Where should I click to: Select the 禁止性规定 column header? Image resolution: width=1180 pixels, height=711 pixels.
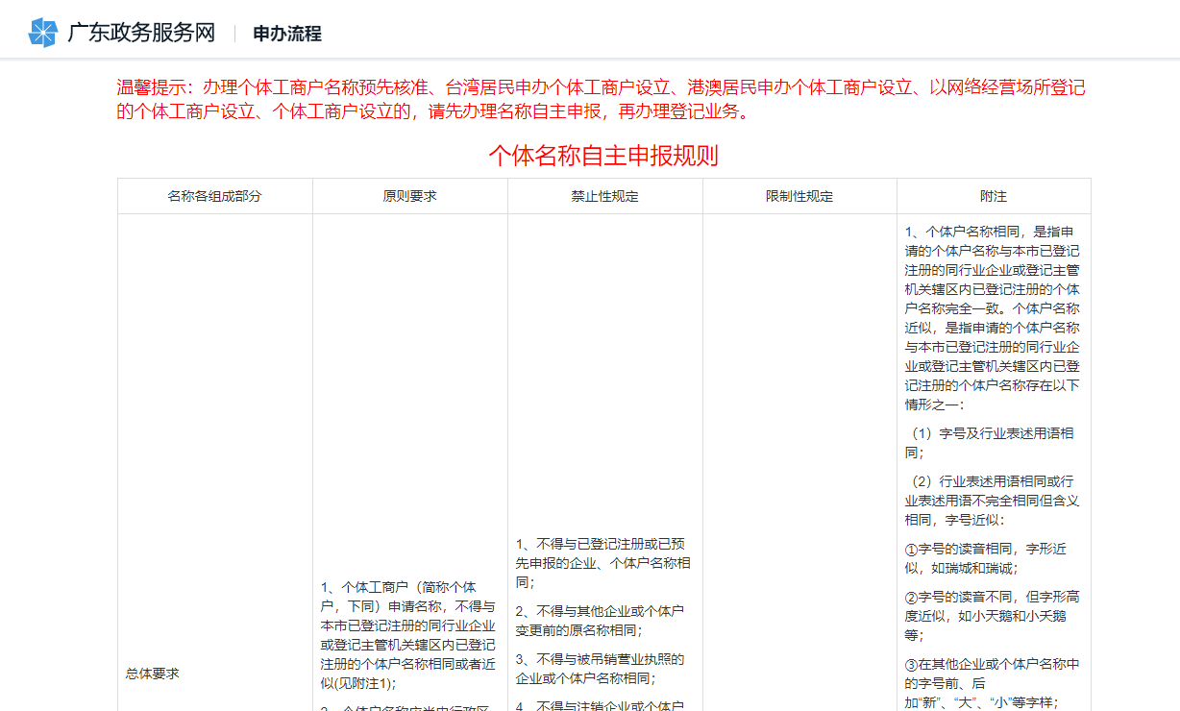[x=604, y=195]
